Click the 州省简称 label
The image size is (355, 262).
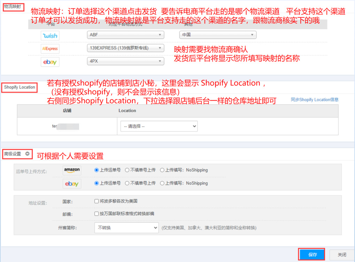(67, 228)
